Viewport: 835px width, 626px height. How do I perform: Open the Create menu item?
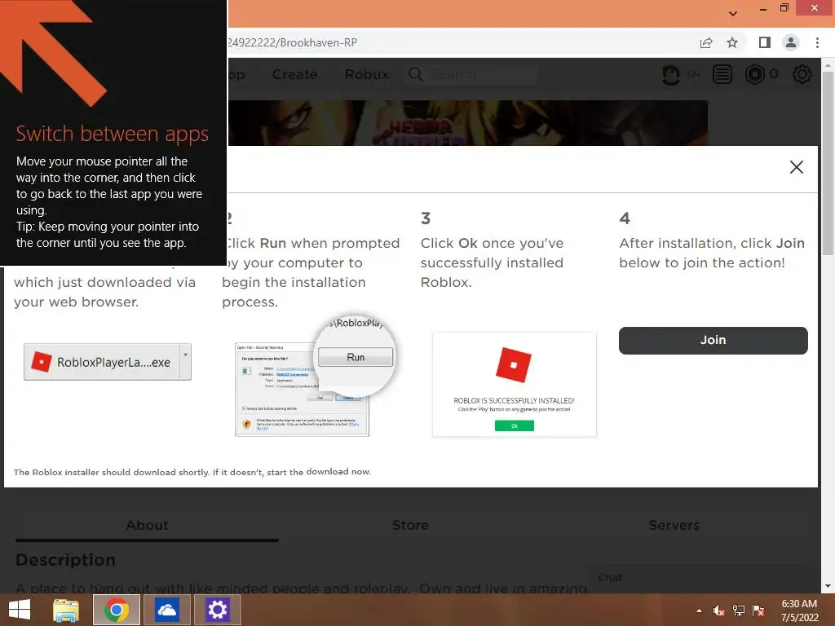[x=294, y=74]
